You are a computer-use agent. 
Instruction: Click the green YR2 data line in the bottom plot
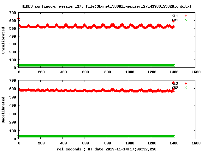pos(96,136)
